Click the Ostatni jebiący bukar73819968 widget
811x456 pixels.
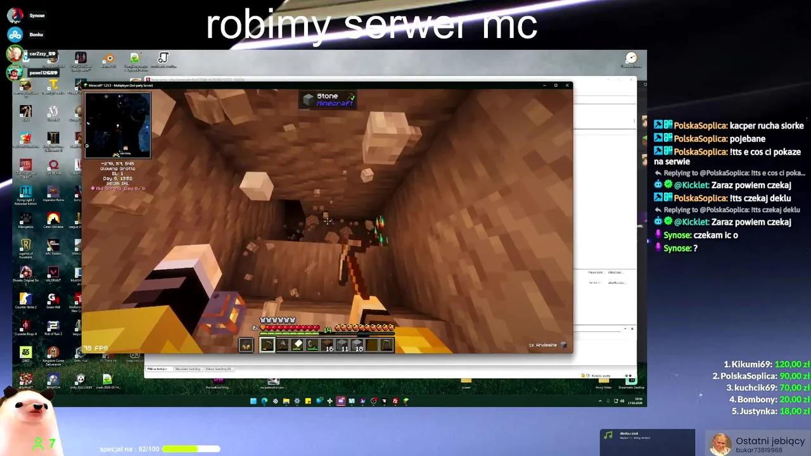pyautogui.click(x=757, y=444)
